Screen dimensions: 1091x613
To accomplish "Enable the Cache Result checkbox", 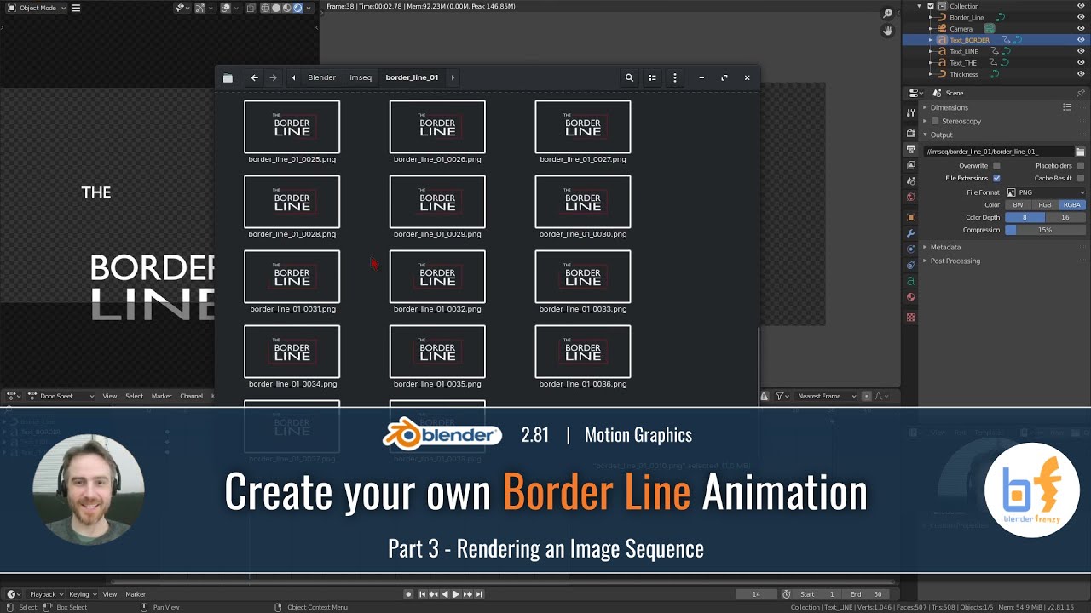I will [1081, 179].
